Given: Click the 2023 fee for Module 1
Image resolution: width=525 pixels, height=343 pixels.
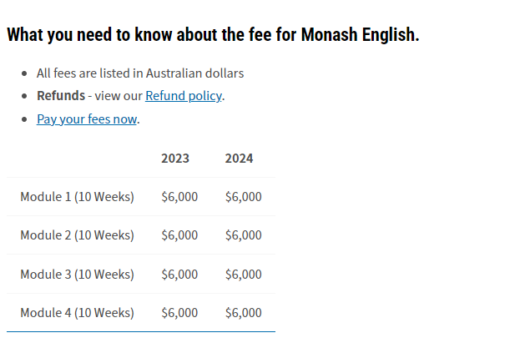Looking at the screenshot, I should tap(179, 197).
